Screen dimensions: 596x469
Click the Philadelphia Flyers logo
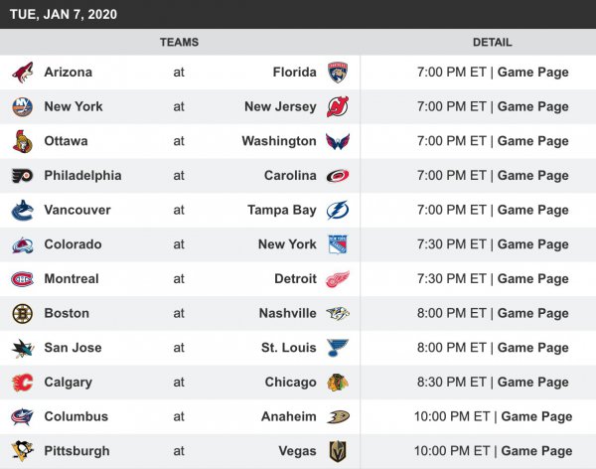coord(22,176)
